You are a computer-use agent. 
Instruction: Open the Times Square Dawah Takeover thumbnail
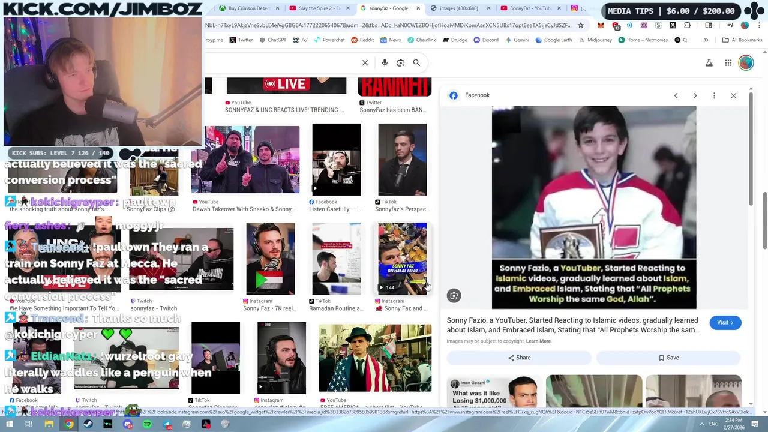pyautogui.click(x=245, y=160)
